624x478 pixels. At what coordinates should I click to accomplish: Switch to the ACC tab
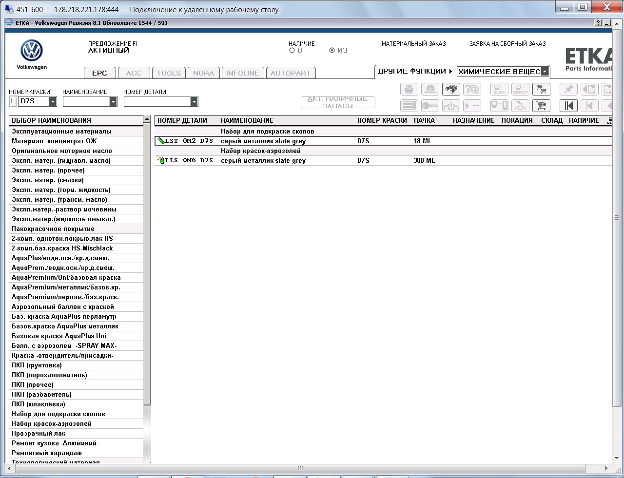(134, 73)
